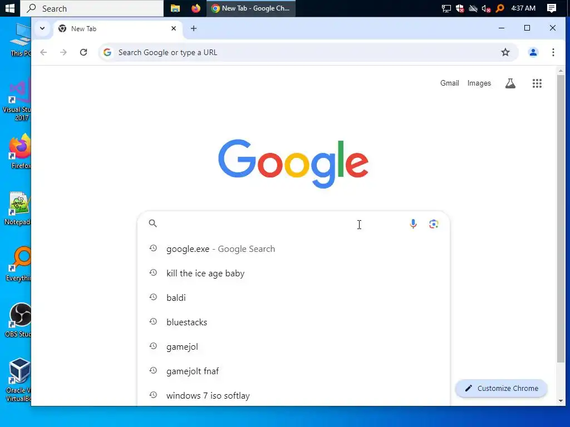Click the scrollbar down arrow

[561, 401]
